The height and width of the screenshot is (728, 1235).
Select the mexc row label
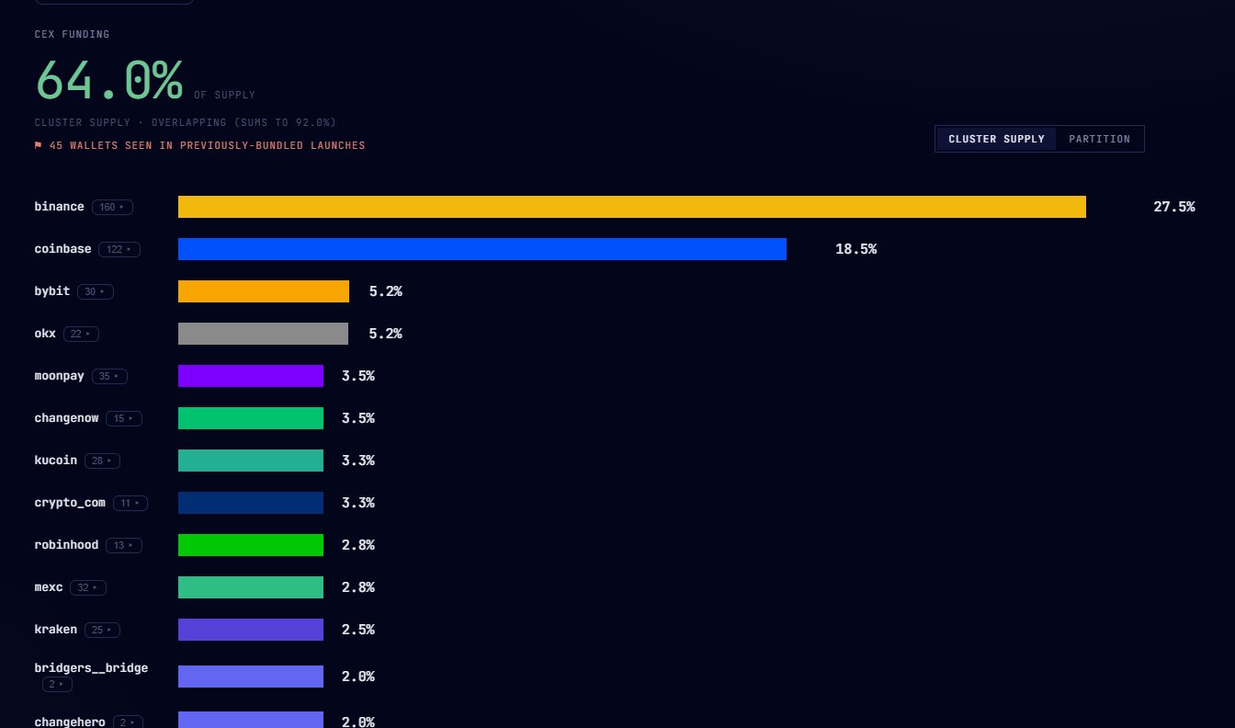pyautogui.click(x=49, y=587)
